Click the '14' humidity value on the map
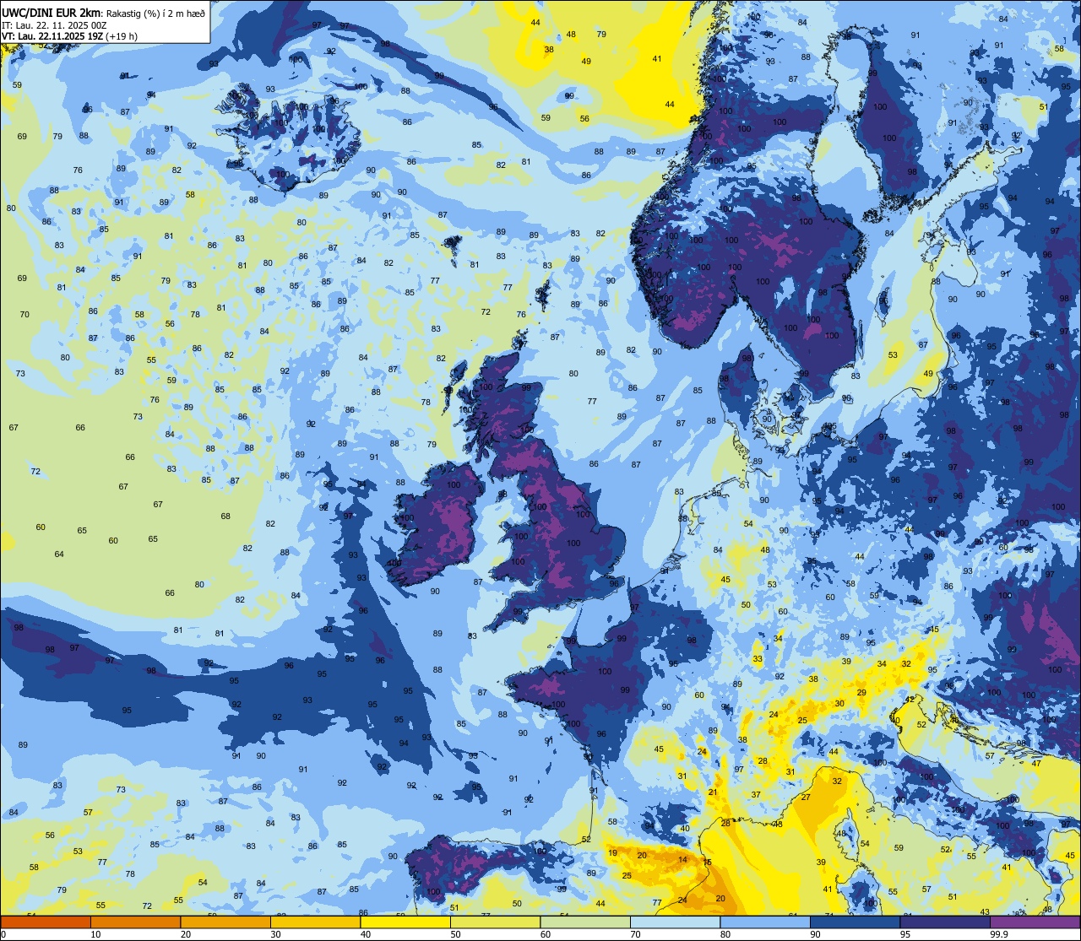The height and width of the screenshot is (941, 1081). point(682,860)
